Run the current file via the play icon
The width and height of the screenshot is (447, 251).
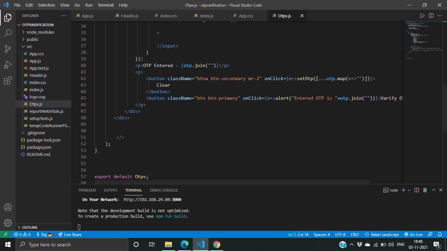[x=422, y=15]
